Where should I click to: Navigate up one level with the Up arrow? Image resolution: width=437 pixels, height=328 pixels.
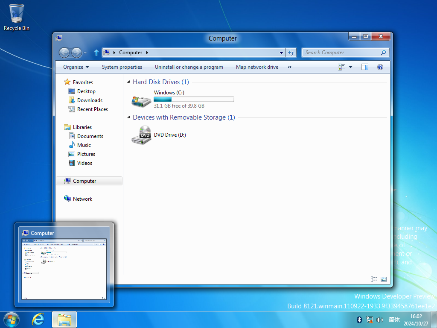96,53
